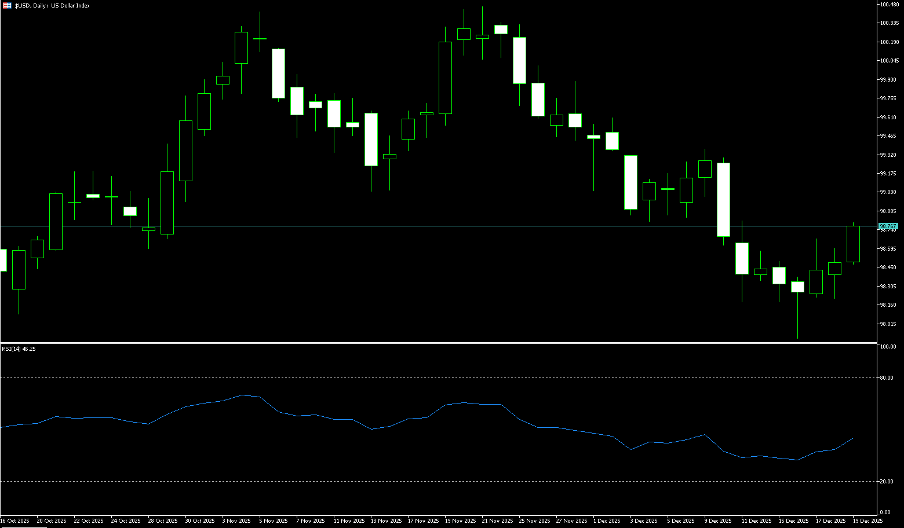Click the divider between price chart and RSI pane
The image size is (904, 528).
[x=440, y=343]
